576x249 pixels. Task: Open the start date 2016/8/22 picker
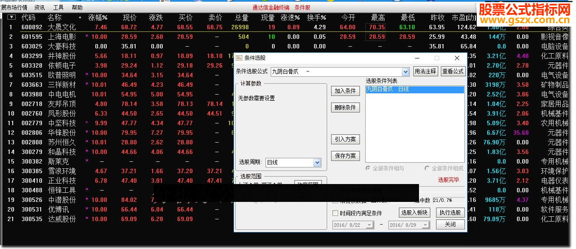353,225
